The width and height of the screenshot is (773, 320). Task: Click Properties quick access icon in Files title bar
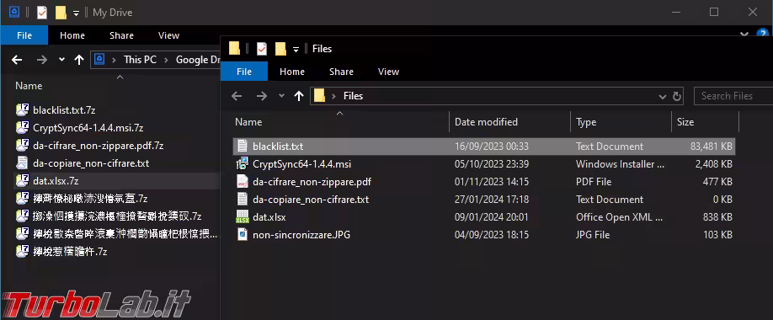pyautogui.click(x=262, y=48)
